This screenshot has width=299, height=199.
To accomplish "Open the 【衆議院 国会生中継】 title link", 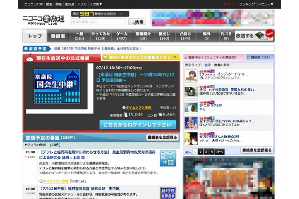I will tap(135, 77).
